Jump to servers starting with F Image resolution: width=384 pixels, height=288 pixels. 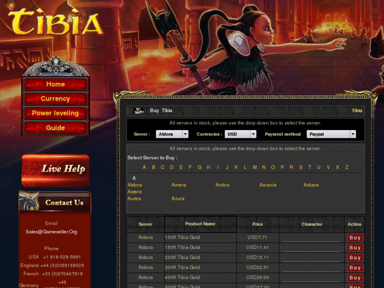pyautogui.click(x=190, y=167)
